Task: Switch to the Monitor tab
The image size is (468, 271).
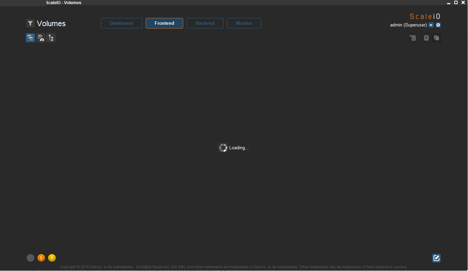Action: (x=244, y=23)
